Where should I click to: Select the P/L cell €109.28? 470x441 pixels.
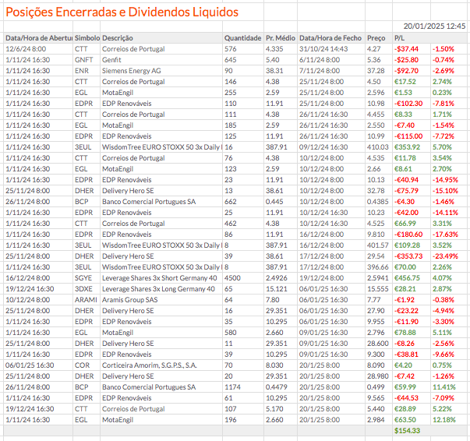point(407,245)
